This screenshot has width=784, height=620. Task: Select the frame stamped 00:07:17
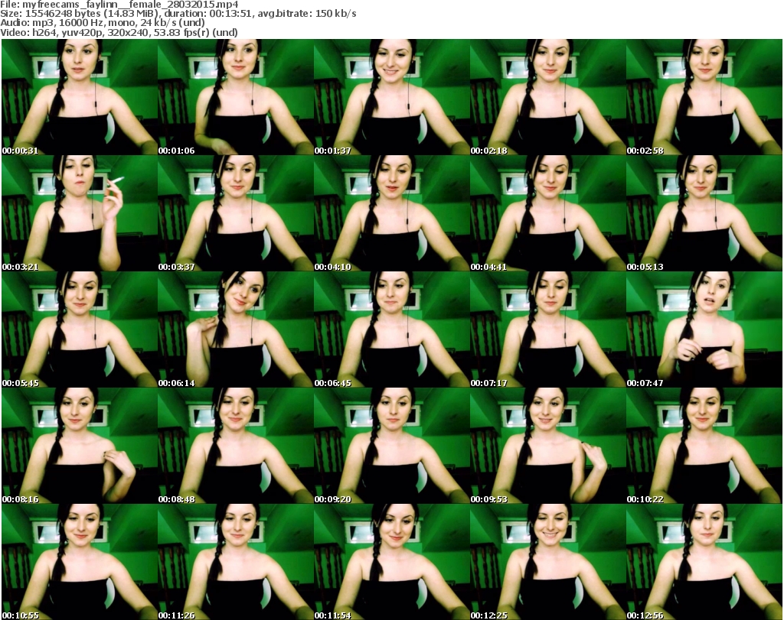[547, 330]
